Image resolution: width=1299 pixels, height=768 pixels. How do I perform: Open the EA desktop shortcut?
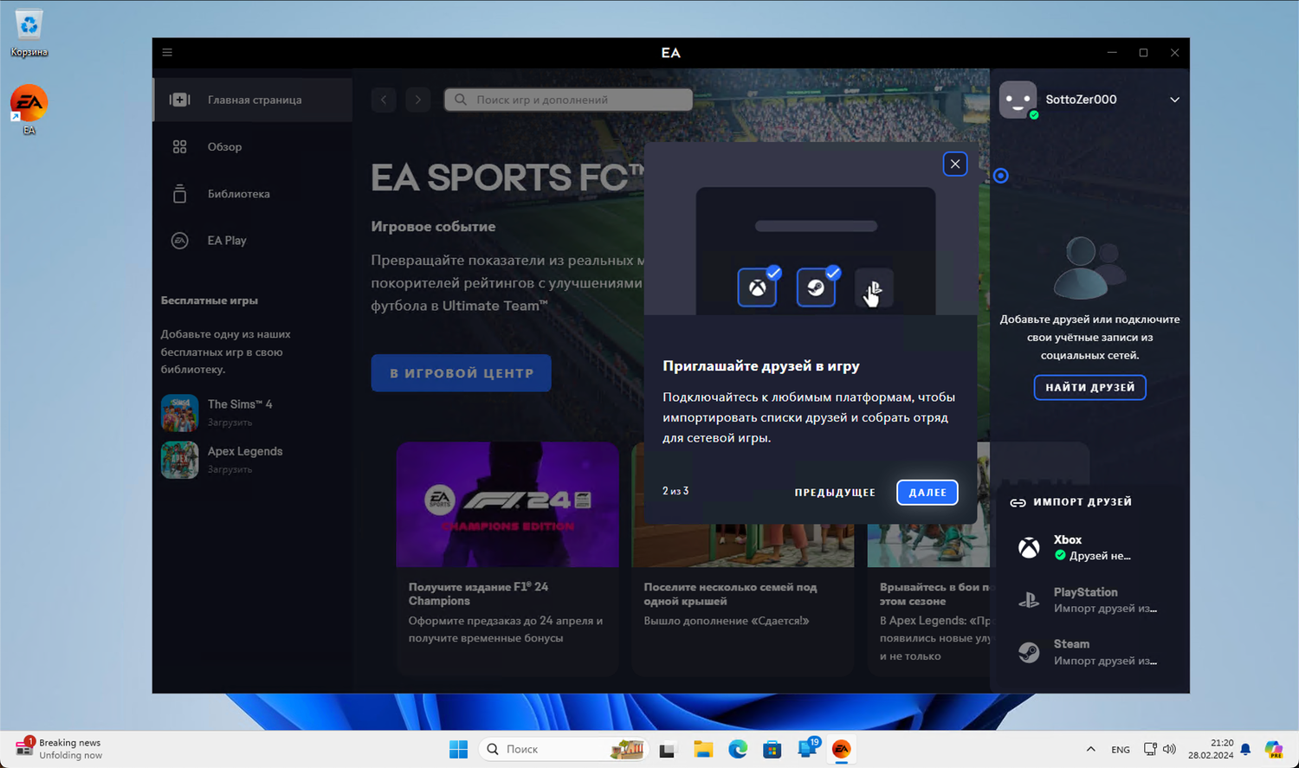click(29, 110)
